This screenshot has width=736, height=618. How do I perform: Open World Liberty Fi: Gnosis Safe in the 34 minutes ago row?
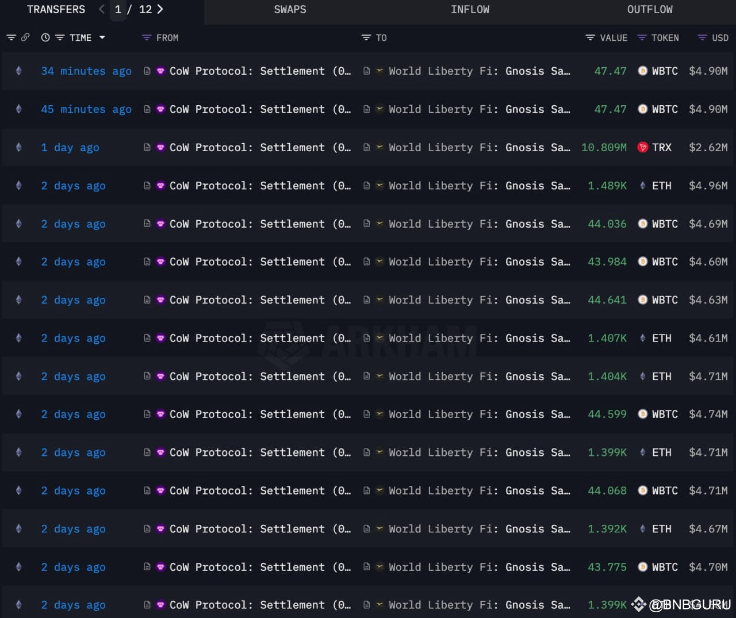click(x=480, y=71)
